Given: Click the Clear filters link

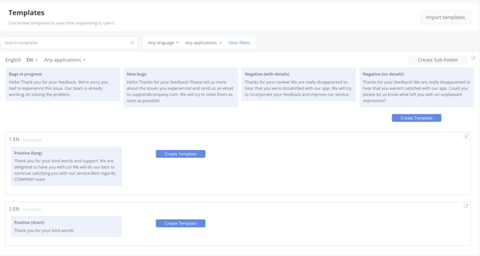Looking at the screenshot, I should (x=239, y=43).
